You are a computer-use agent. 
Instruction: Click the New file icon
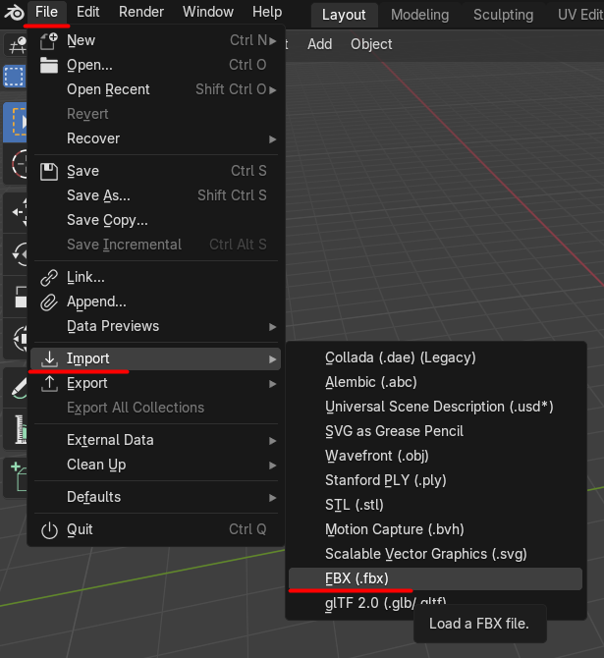[x=49, y=41]
